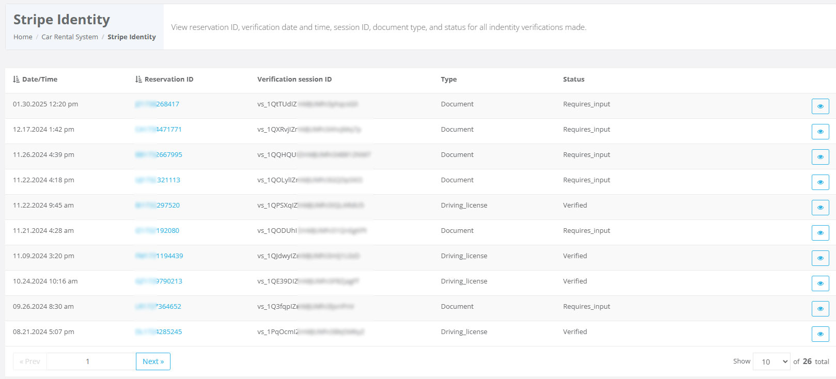The image size is (836, 379).
Task: Click Driving_license type in the 08.21.2024 row
Action: [464, 332]
